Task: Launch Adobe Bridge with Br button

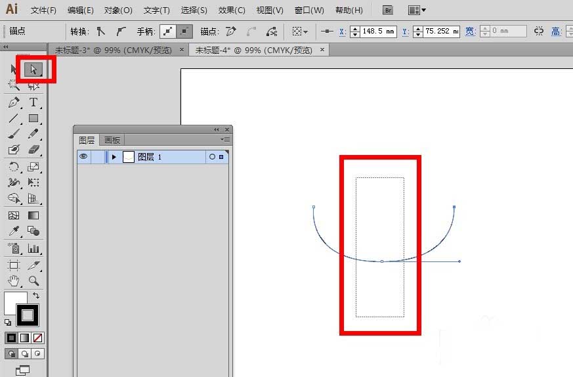Action: pyautogui.click(x=388, y=11)
